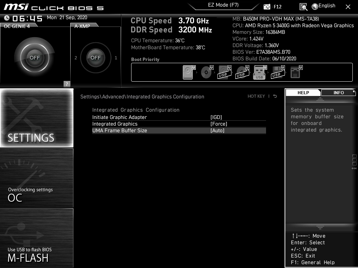
Task: Collapse the help panel with side arrows
Action: pyautogui.click(x=354, y=169)
